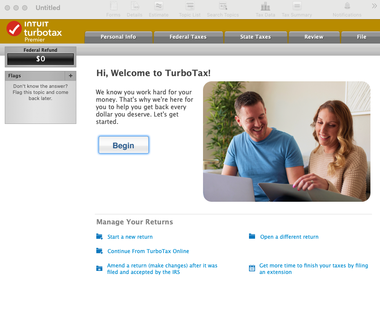Click the Begin button

click(x=124, y=145)
